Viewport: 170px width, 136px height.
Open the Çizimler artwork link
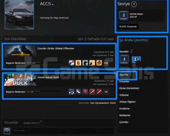124,122
